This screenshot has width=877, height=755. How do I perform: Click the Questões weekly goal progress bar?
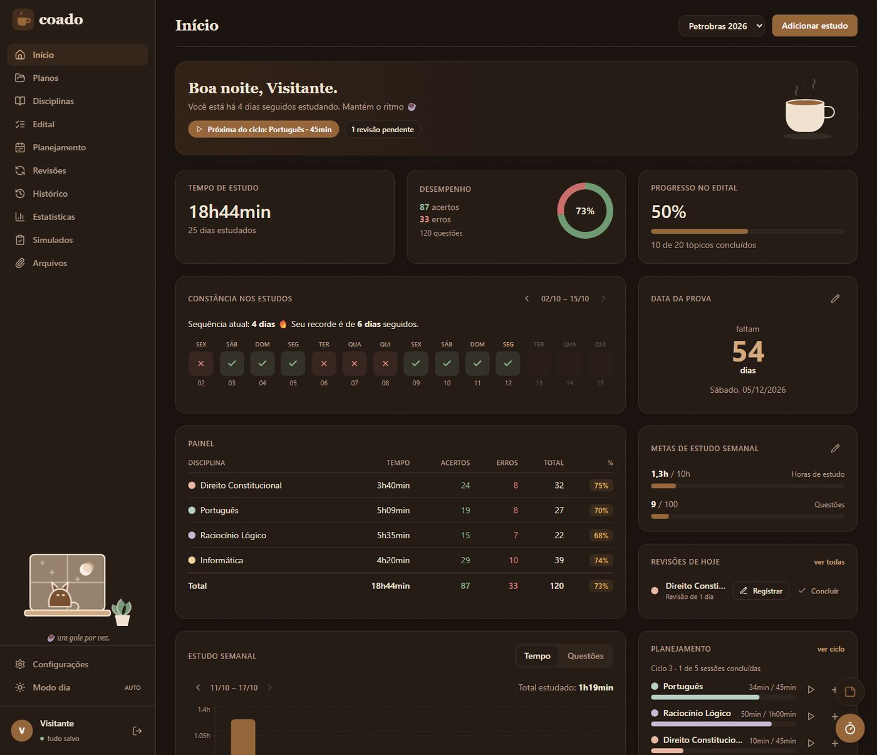click(x=748, y=516)
